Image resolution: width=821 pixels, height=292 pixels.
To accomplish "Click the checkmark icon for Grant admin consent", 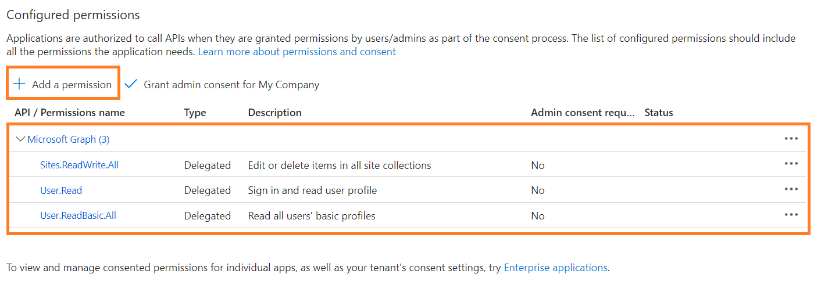I will pos(131,84).
